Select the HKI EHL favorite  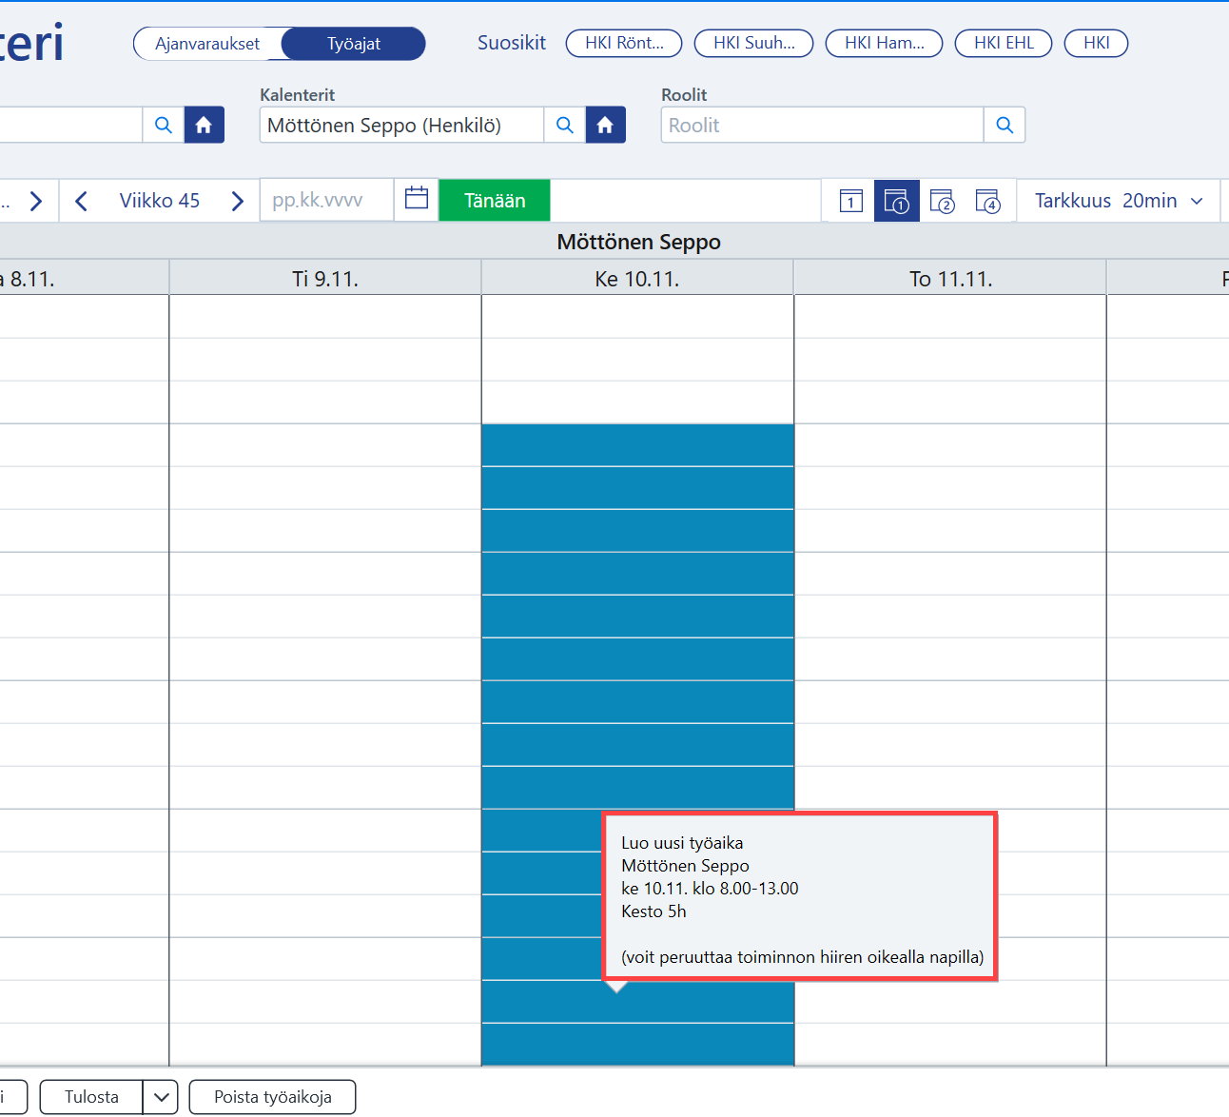(x=1004, y=43)
